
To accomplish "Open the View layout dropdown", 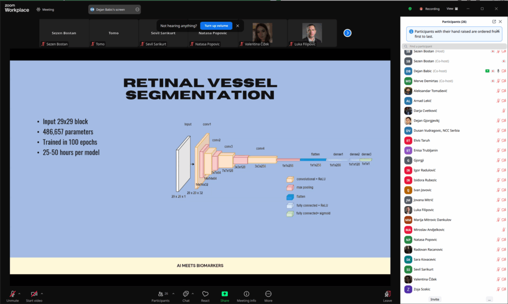I will coord(452,9).
